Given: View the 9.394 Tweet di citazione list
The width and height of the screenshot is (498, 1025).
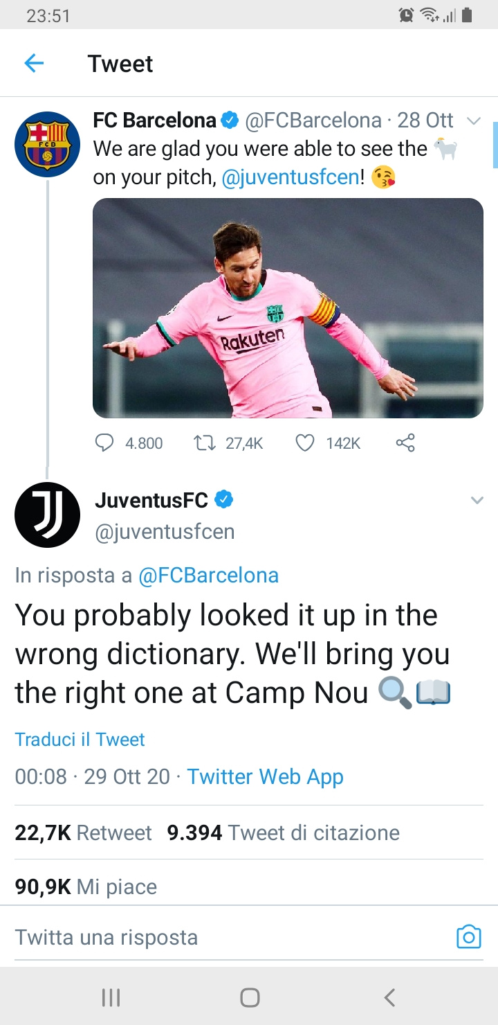Looking at the screenshot, I should (284, 832).
